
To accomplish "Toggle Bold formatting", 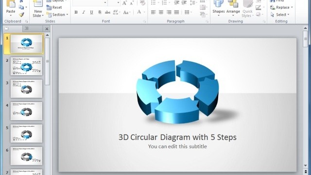I will point(76,12).
